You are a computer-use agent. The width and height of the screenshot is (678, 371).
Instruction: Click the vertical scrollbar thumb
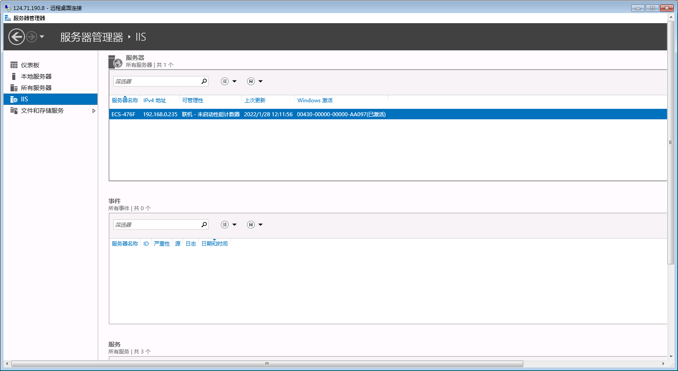point(671,142)
